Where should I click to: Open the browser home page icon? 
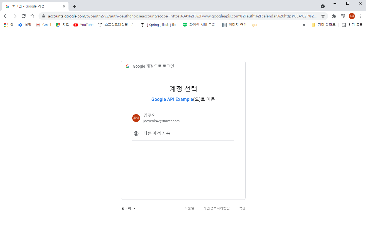coord(32,16)
